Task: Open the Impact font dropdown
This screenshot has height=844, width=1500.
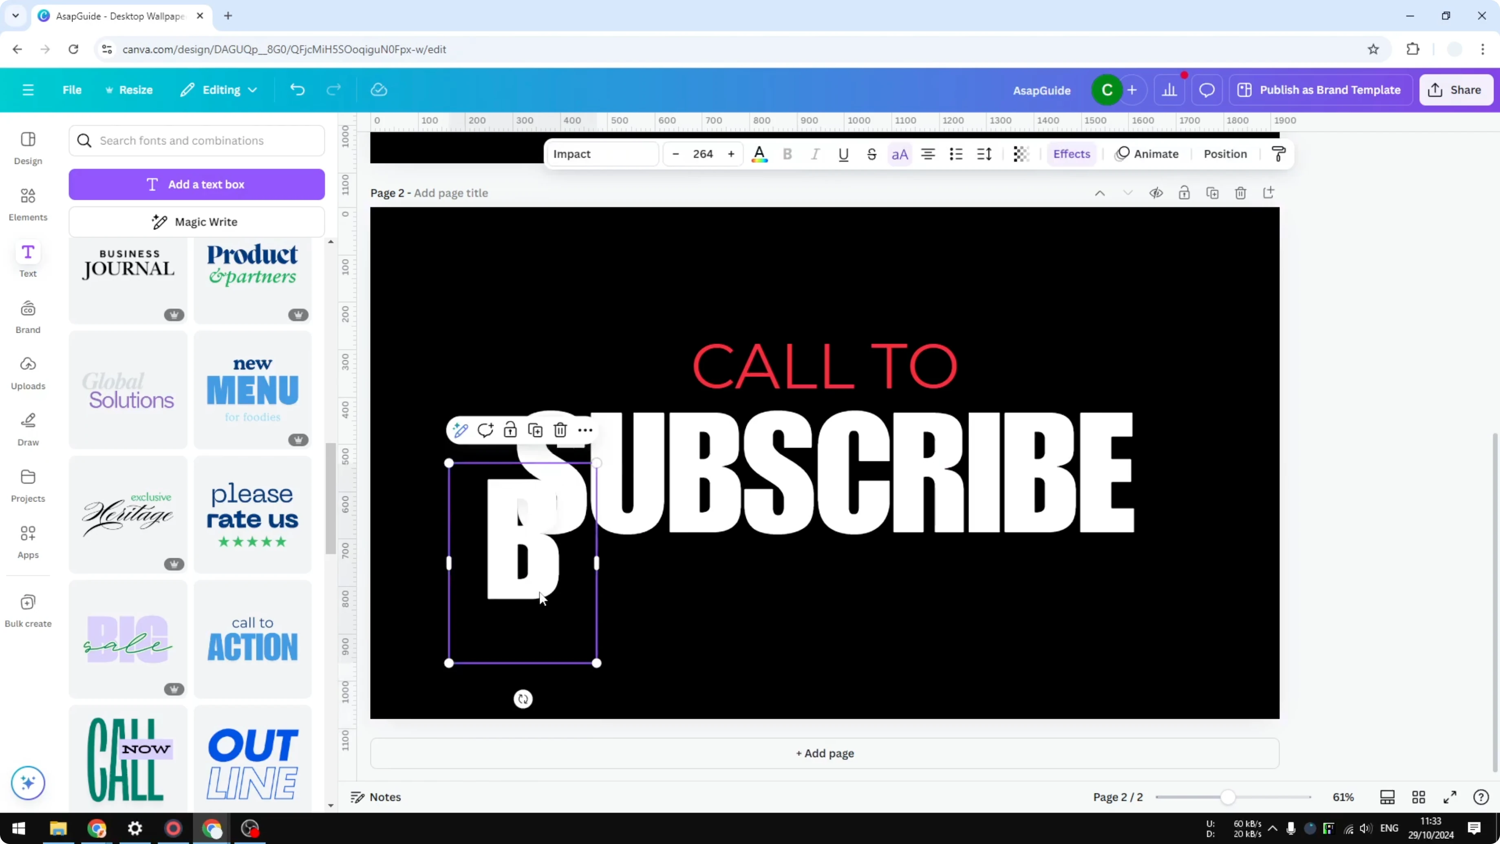Action: coord(602,154)
